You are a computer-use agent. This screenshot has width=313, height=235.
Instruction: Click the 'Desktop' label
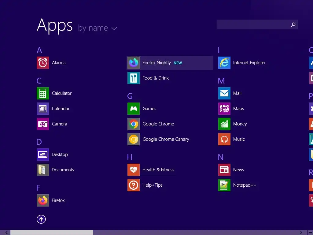[x=60, y=155]
